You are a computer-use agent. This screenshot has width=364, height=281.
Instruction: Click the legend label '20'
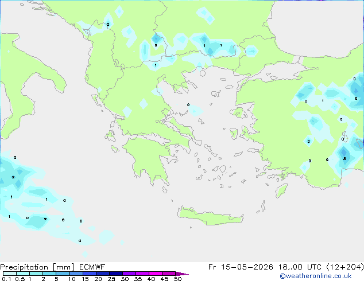point(98,279)
